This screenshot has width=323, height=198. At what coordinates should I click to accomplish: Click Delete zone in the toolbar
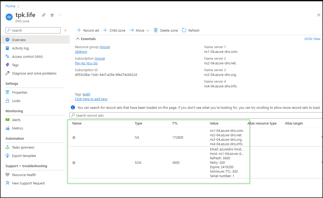(166, 30)
